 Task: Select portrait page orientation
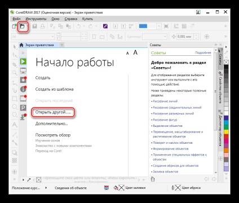click(x=94, y=37)
